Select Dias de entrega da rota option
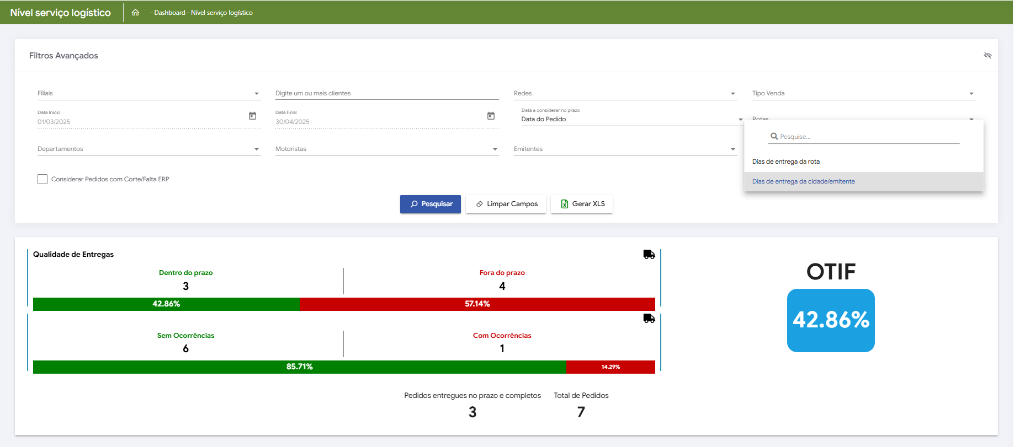 (x=785, y=161)
